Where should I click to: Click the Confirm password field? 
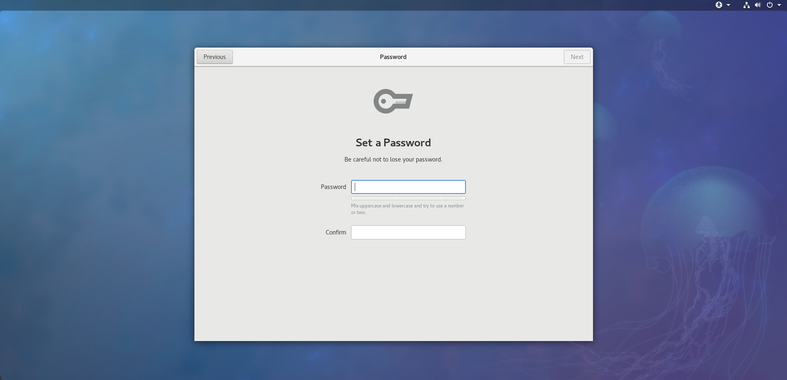[408, 232]
